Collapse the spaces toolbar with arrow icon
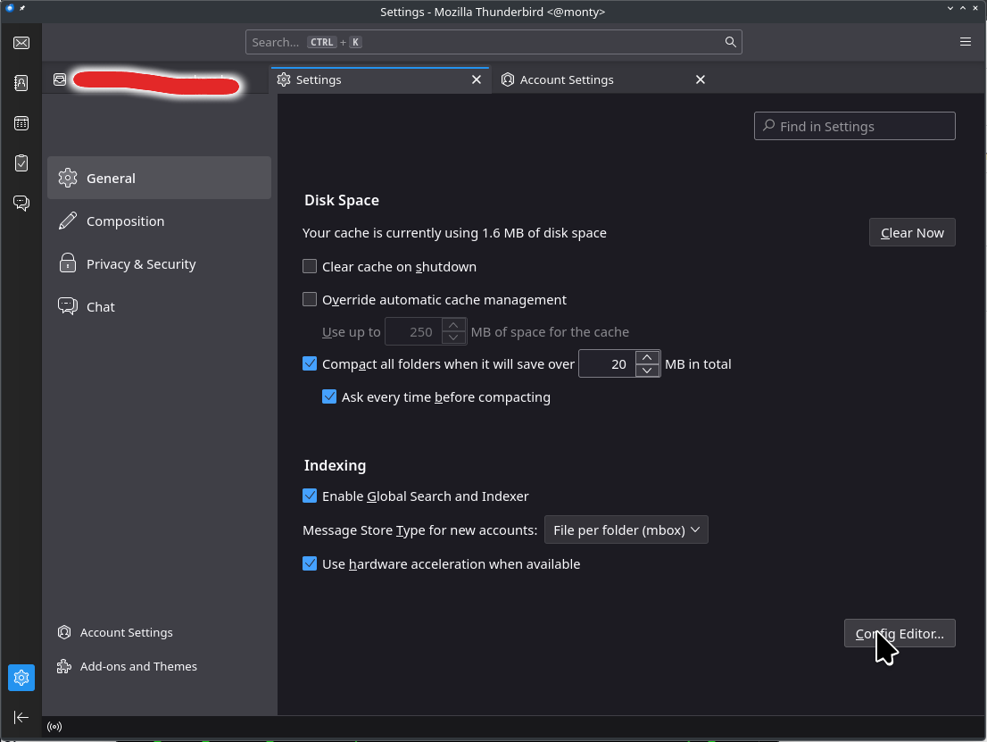The height and width of the screenshot is (742, 987). tap(21, 717)
